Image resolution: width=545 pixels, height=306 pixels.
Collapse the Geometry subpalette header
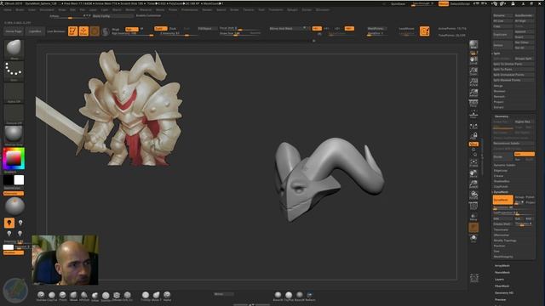coord(502,116)
